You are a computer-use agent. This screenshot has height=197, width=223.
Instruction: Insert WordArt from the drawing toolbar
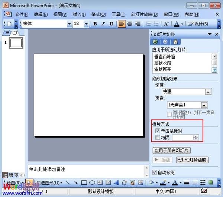(x=116, y=183)
